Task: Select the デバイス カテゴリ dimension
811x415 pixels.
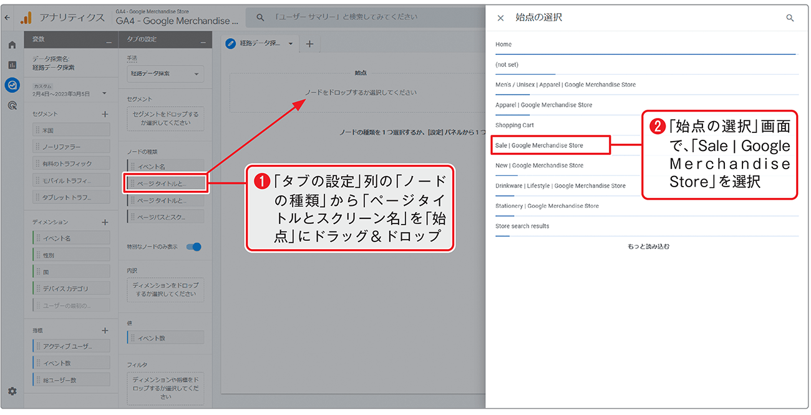Action: (x=71, y=289)
